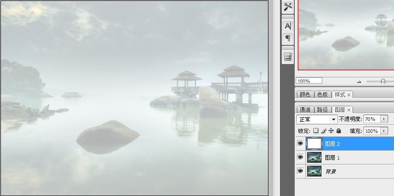
Task: Toggle lock image pixels brush icon
Action: pyautogui.click(x=324, y=131)
